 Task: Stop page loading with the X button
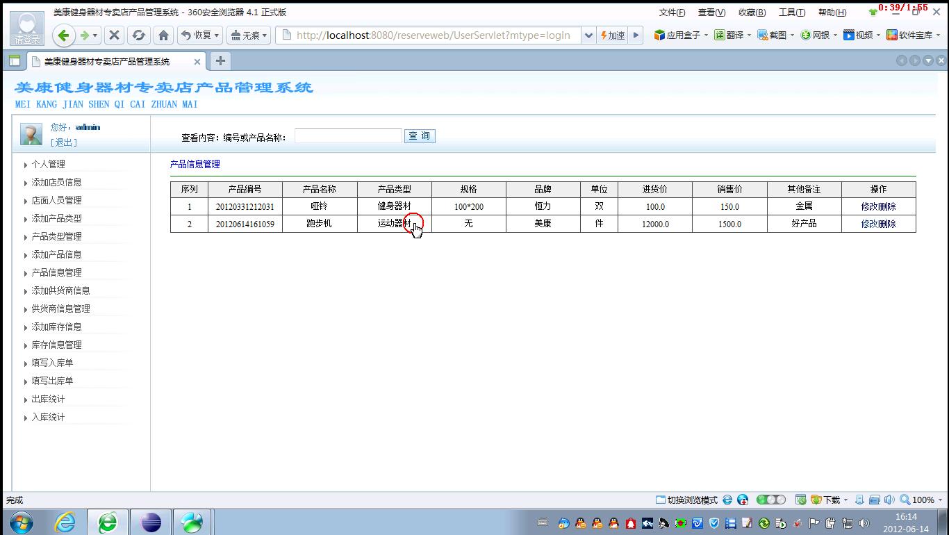coord(115,35)
